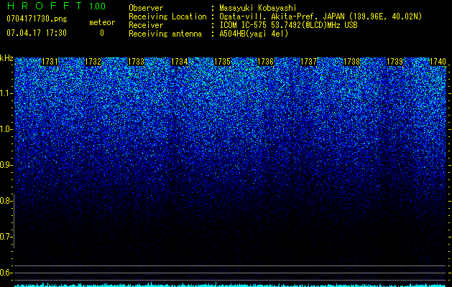Click the ICOM IC-575 receiver value
The height and width of the screenshot is (287, 452).
(288, 25)
